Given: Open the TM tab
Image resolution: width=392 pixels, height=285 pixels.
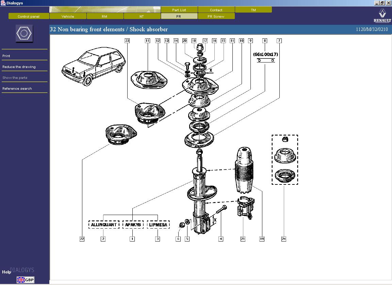Looking at the screenshot, I should [x=254, y=10].
